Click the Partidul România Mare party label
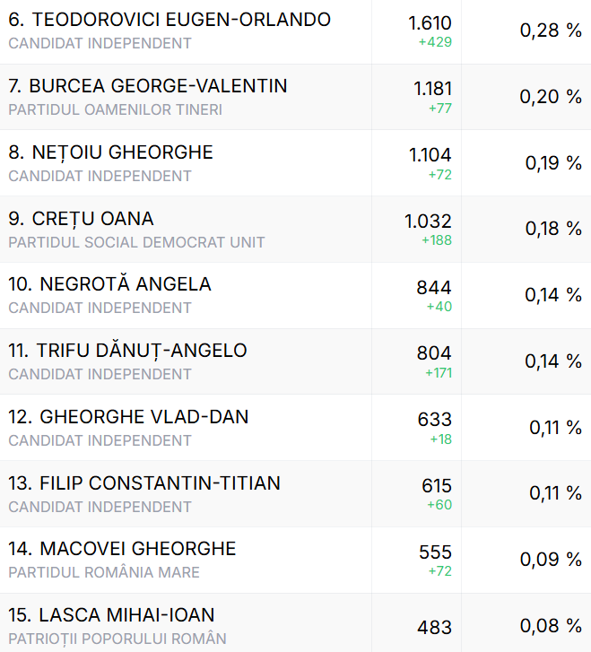Viewport: 591px width, 652px height. pos(104,572)
